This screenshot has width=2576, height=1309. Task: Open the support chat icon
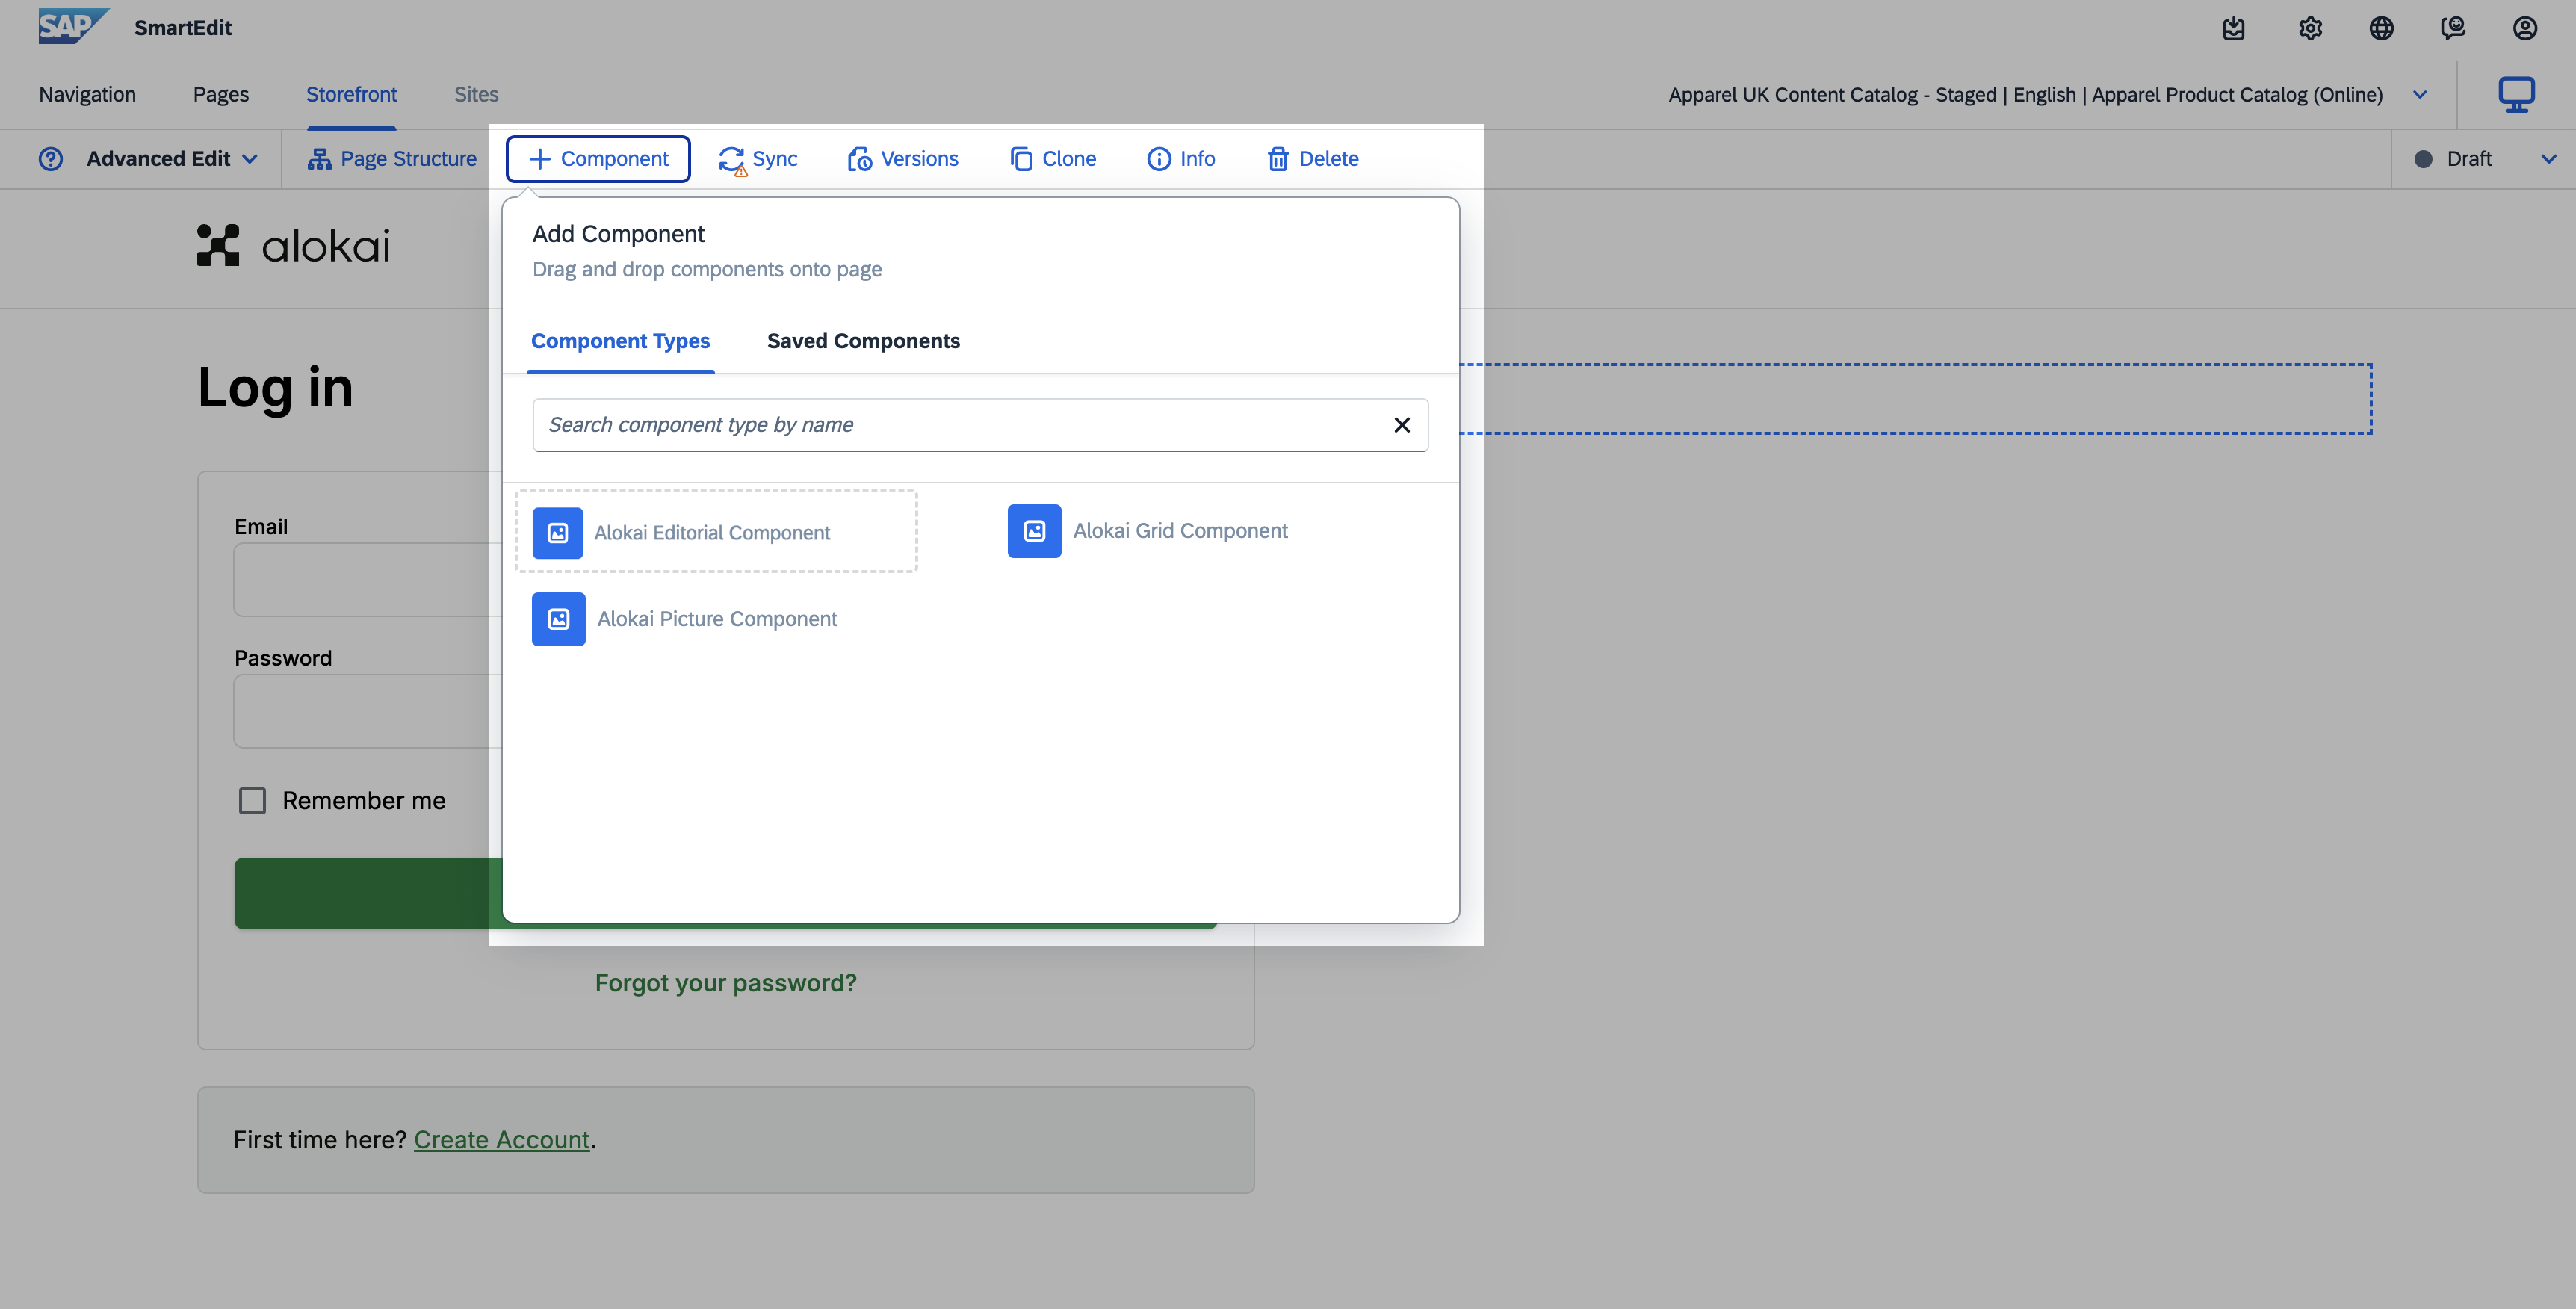pyautogui.click(x=2452, y=28)
